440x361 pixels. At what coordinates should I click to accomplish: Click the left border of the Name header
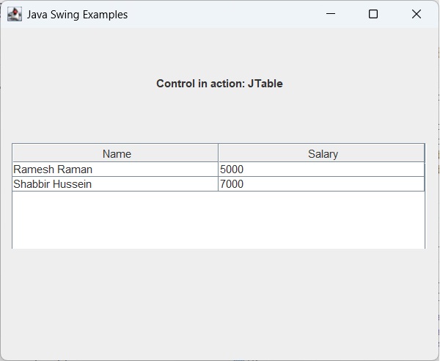12,153
